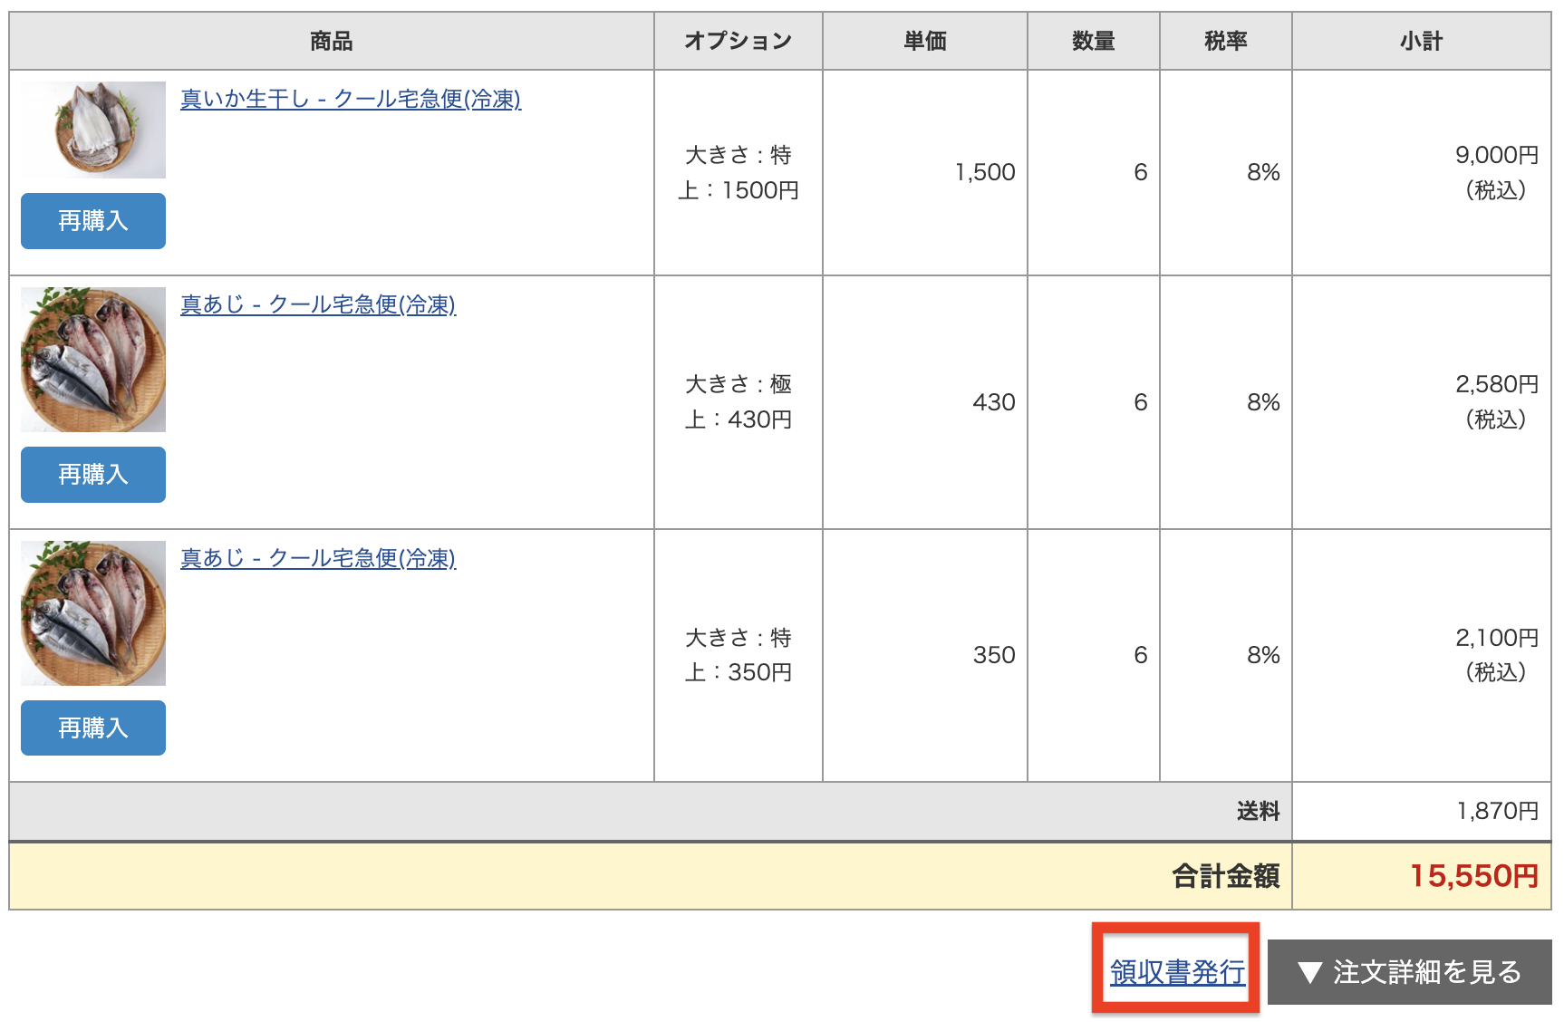Viewport: 1564px width, 1031px height.
Task: Click the second 真あじ product image
Action: coord(92,612)
